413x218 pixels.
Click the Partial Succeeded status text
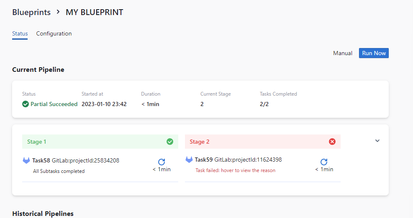54,104
